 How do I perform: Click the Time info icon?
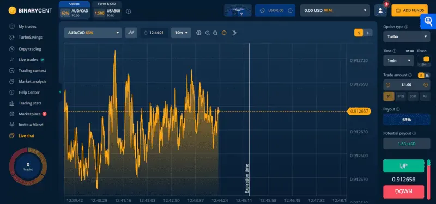[395, 51]
